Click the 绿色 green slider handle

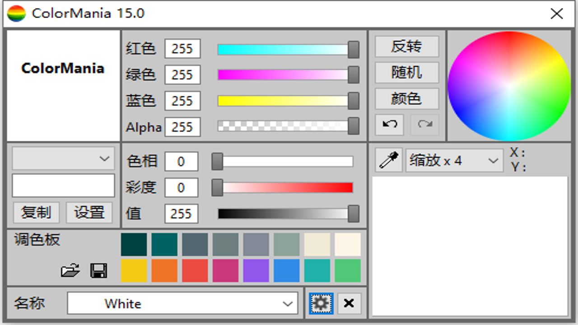pyautogui.click(x=354, y=75)
